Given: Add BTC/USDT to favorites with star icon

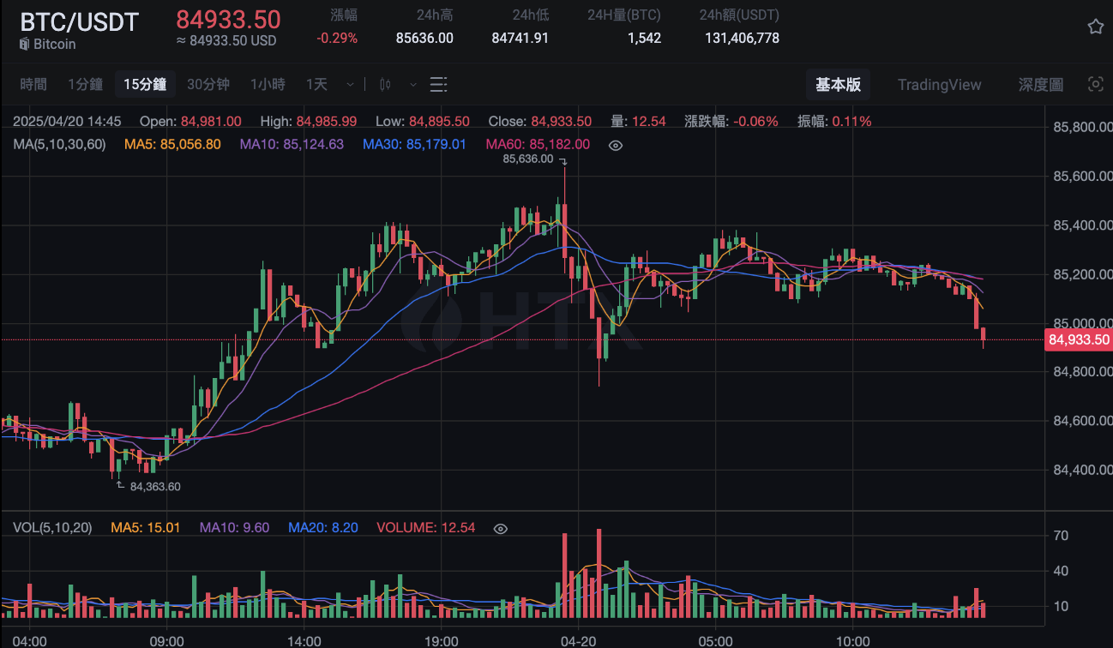Looking at the screenshot, I should click(x=1095, y=27).
